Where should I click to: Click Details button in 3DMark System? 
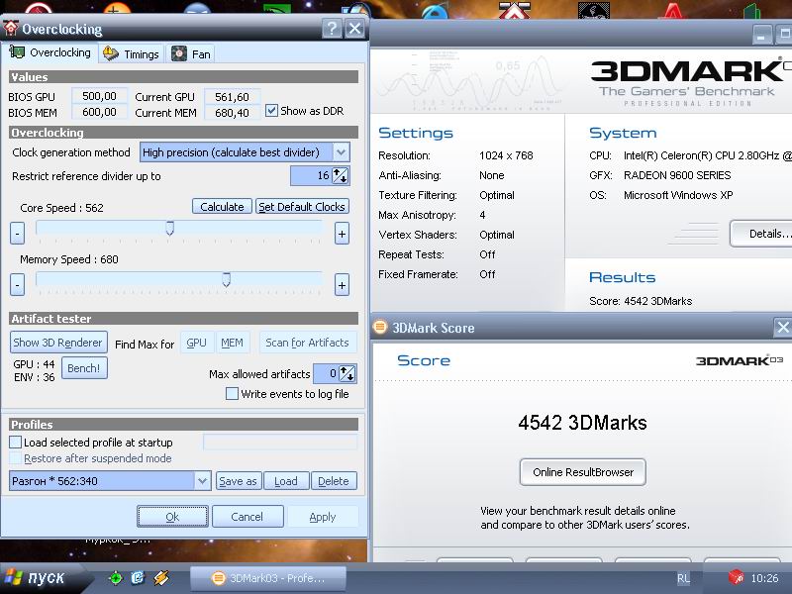[x=761, y=234]
